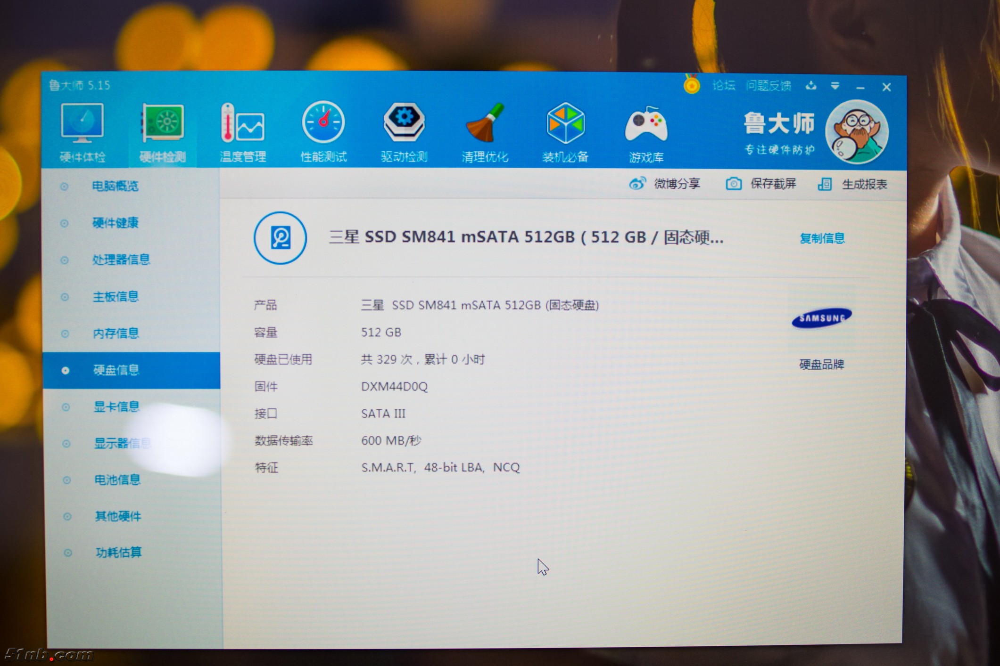Click the gold medal icon in title bar
This screenshot has width=1000, height=666.
[692, 85]
